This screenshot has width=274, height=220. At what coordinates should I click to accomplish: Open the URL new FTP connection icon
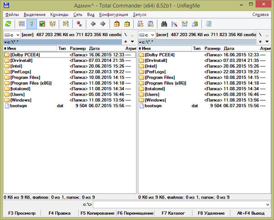(x=150, y=24)
